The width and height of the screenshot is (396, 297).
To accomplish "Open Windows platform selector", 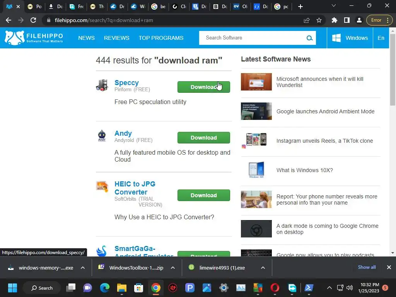I will click(350, 38).
